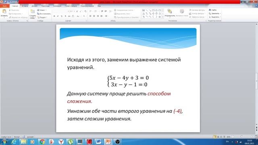Open Internet Explorer from the taskbar

tap(14, 142)
